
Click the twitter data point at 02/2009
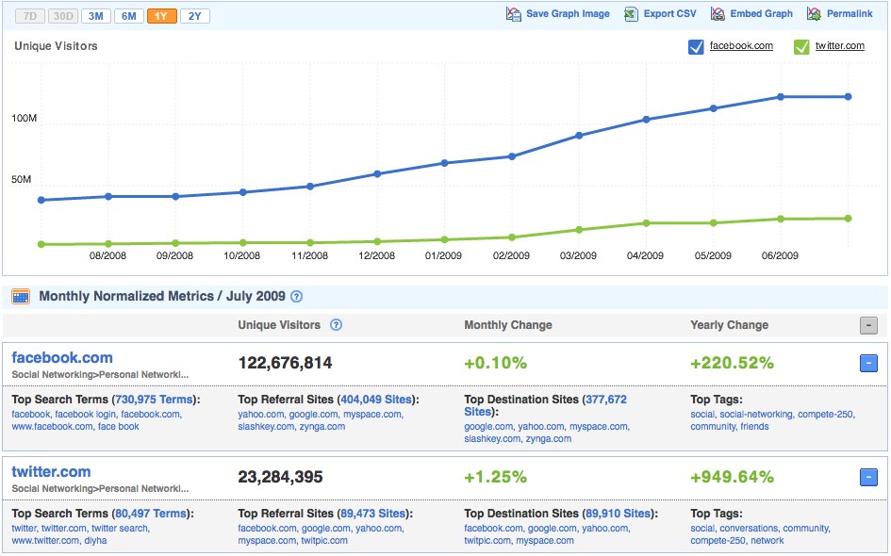pyautogui.click(x=512, y=237)
